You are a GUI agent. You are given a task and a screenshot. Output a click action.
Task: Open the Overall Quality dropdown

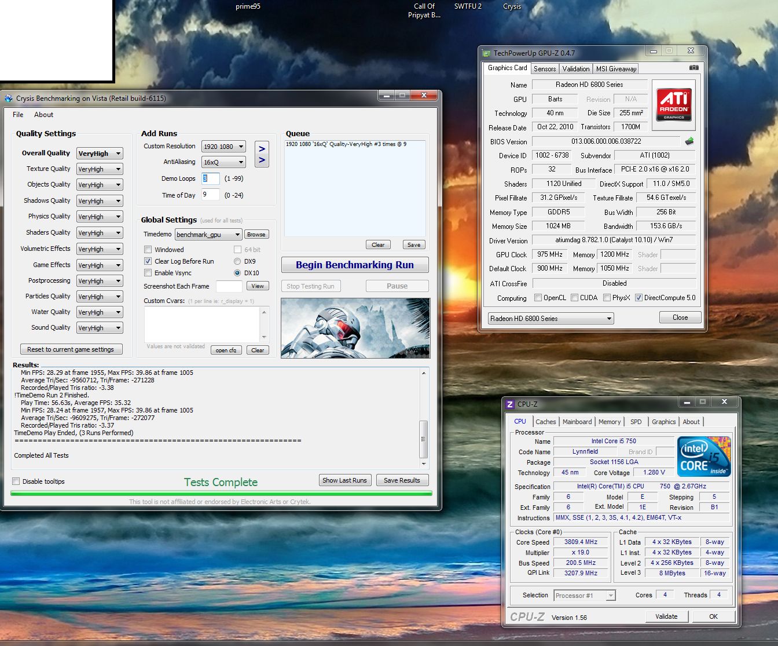coord(100,154)
